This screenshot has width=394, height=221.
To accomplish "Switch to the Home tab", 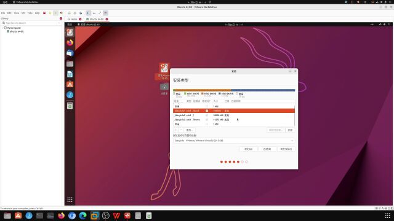I will tap(73, 19).
